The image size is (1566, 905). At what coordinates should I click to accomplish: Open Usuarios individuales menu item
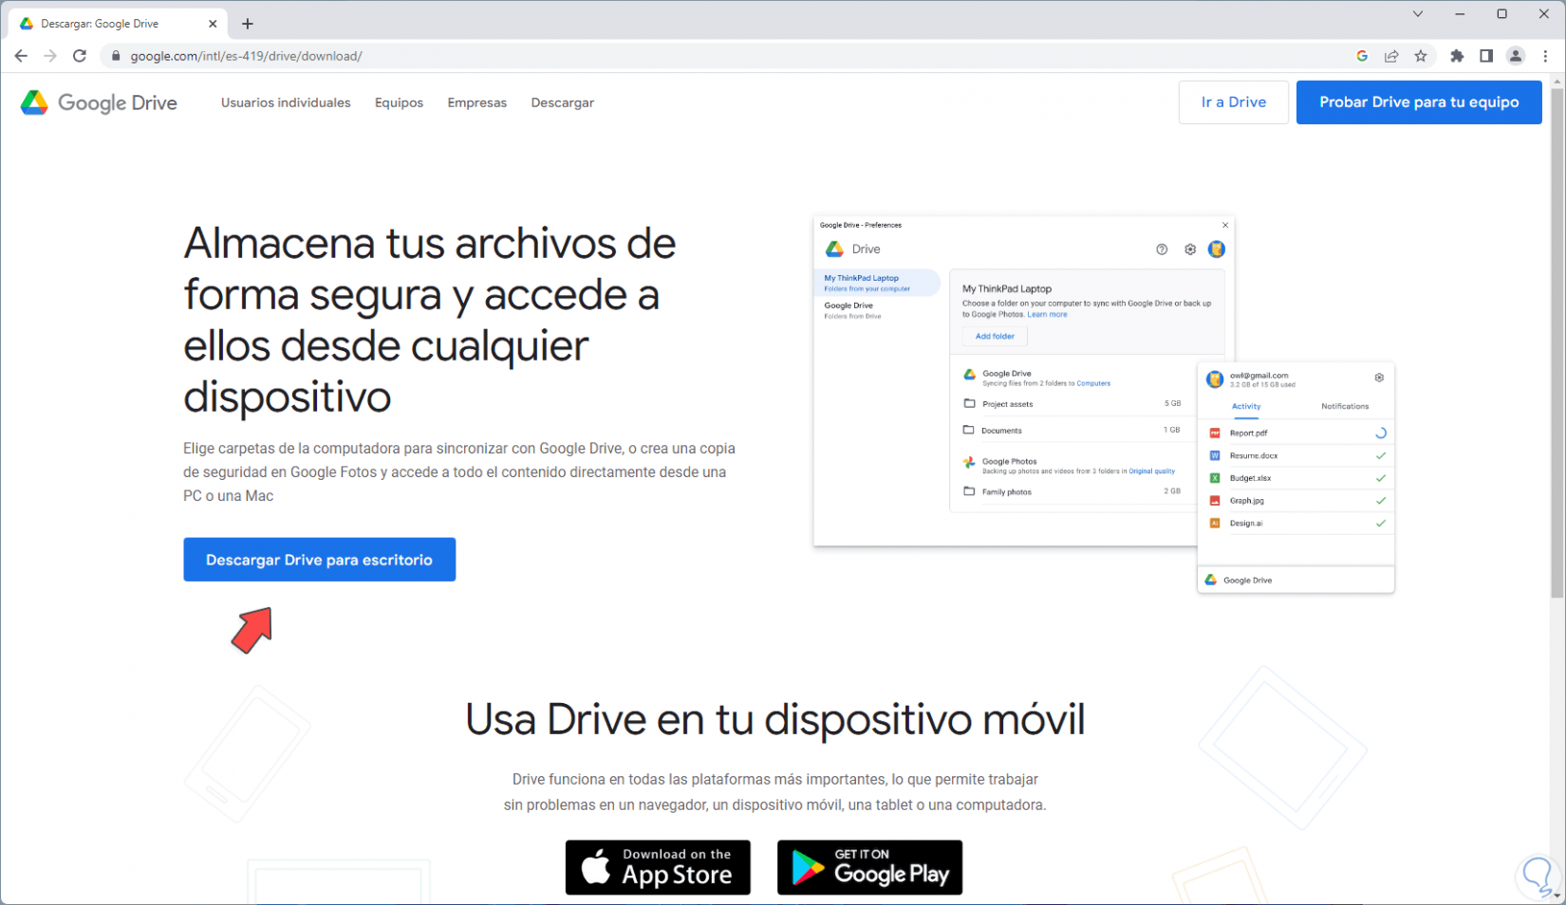tap(286, 102)
